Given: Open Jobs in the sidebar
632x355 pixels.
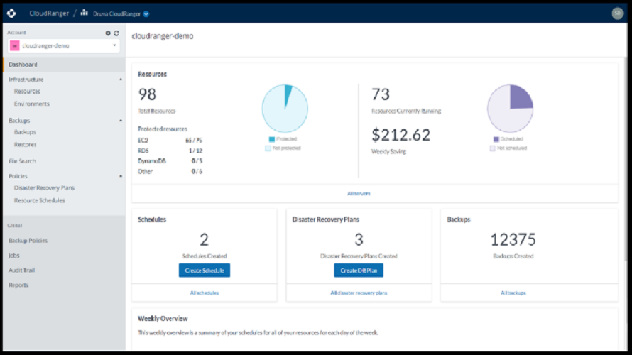Looking at the screenshot, I should coord(14,256).
